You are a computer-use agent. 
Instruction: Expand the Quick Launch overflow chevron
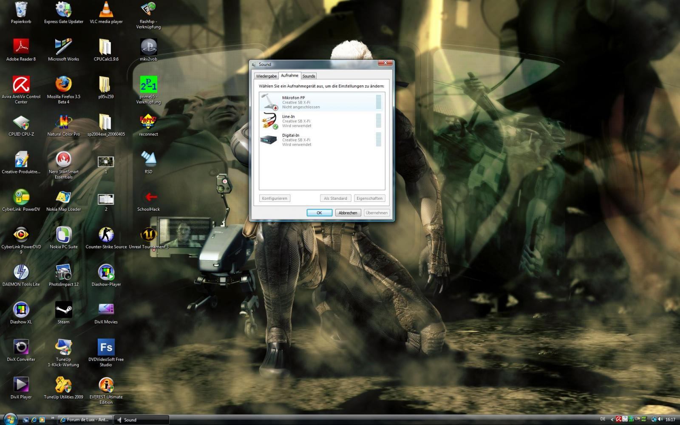tap(53, 418)
